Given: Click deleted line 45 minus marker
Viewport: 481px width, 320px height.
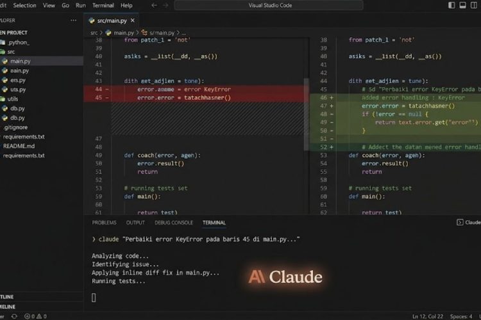Looking at the screenshot, I should 107,98.
